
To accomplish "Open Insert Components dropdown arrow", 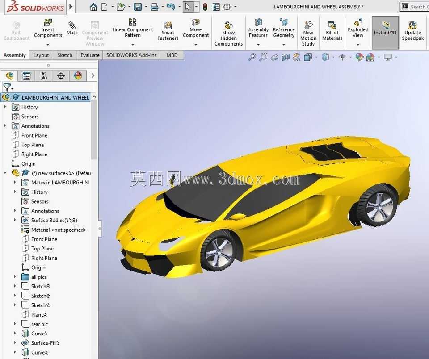I will 48,45.
